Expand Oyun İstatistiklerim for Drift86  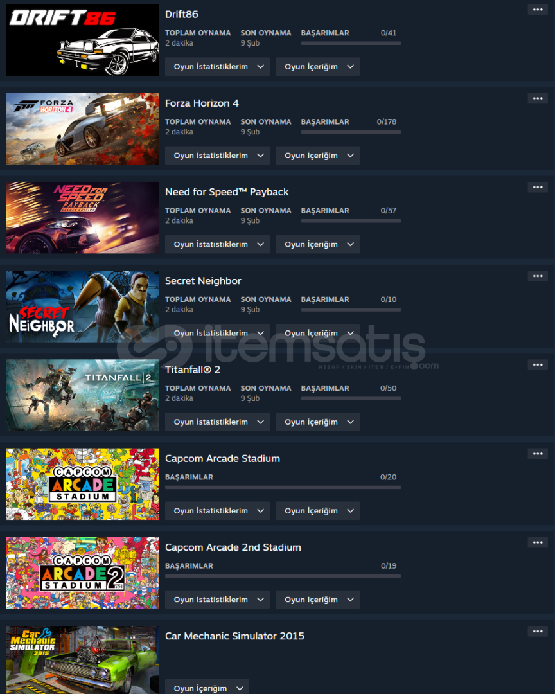click(x=217, y=67)
